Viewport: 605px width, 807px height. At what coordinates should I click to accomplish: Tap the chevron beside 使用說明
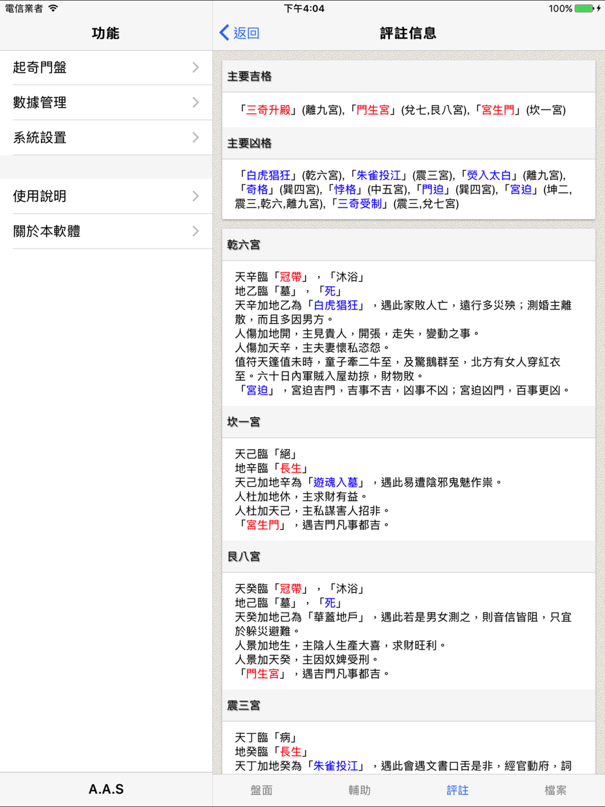tap(195, 197)
